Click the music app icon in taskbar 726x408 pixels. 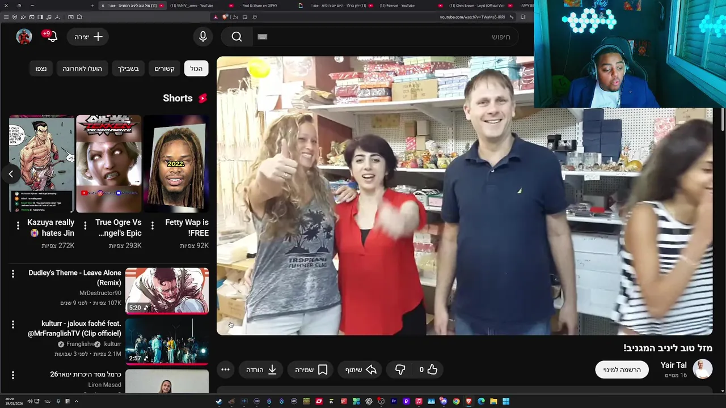tap(419, 401)
